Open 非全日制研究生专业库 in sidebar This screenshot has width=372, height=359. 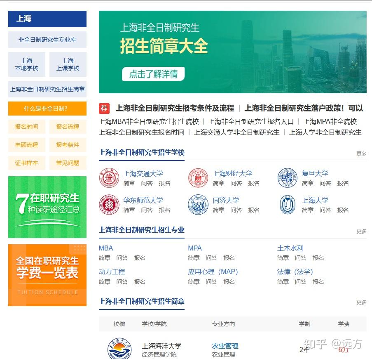point(47,40)
